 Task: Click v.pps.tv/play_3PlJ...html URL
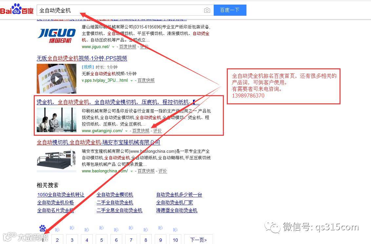tap(105, 80)
